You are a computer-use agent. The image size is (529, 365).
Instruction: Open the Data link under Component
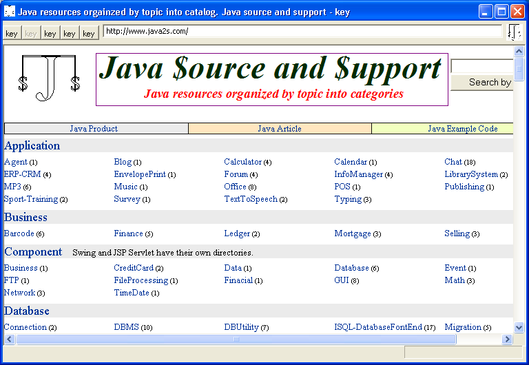point(233,268)
